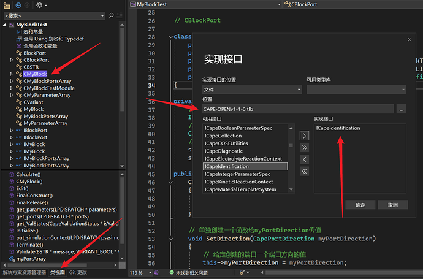423x279 pixels.
Task: Expand the CMyBlock class node
Action: [x=11, y=74]
